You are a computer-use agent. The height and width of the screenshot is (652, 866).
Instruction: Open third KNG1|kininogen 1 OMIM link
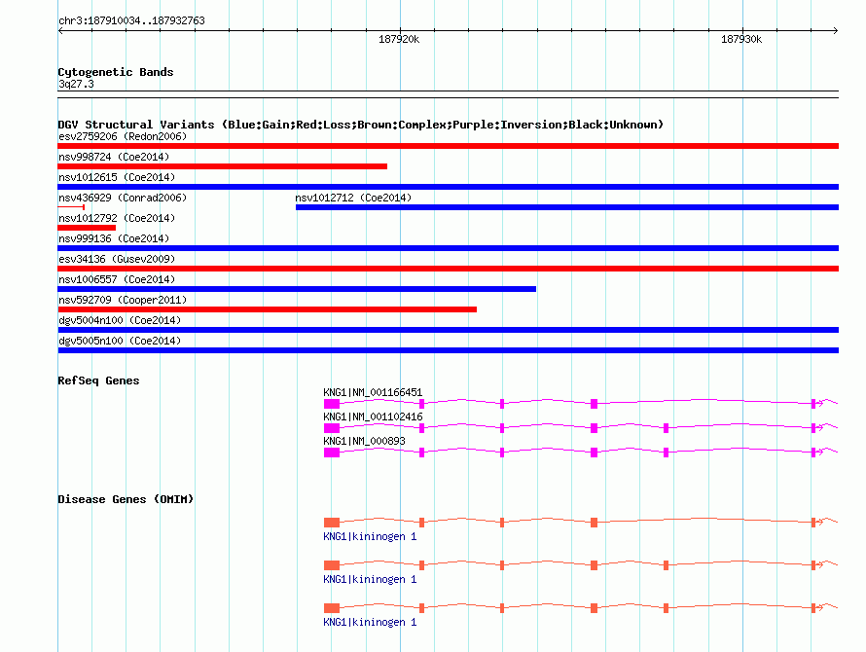pyautogui.click(x=370, y=622)
